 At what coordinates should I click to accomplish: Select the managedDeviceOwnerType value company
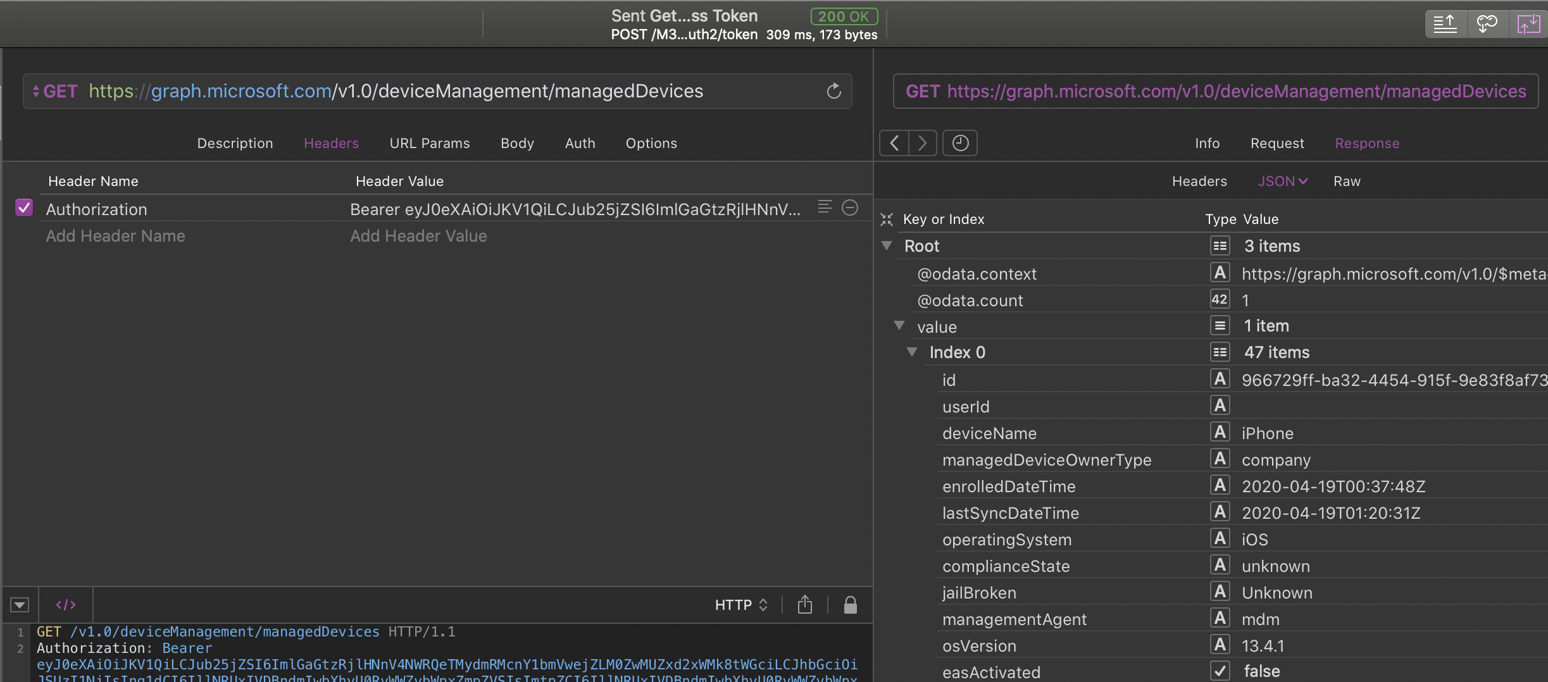pyautogui.click(x=1276, y=460)
